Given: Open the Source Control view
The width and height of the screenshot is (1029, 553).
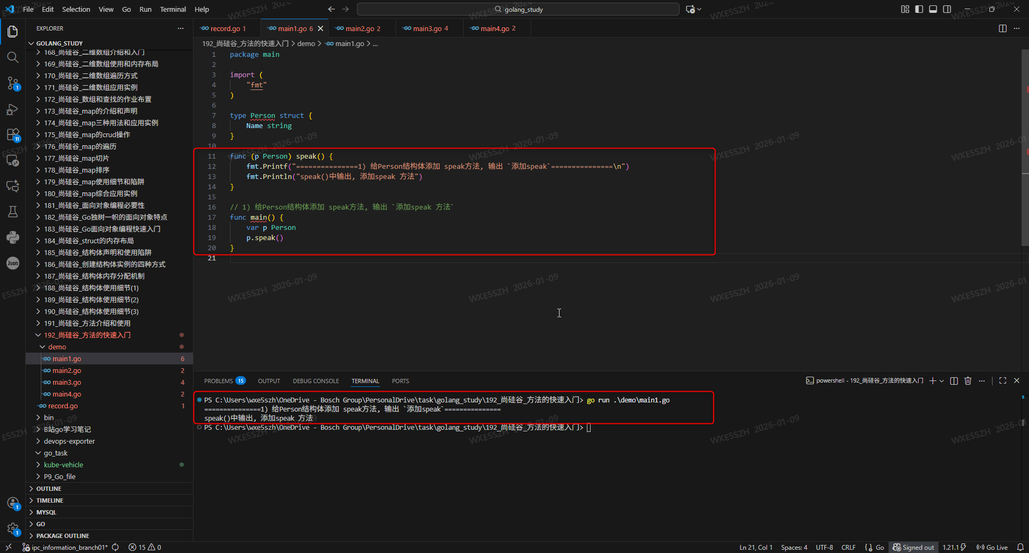Looking at the screenshot, I should point(13,83).
